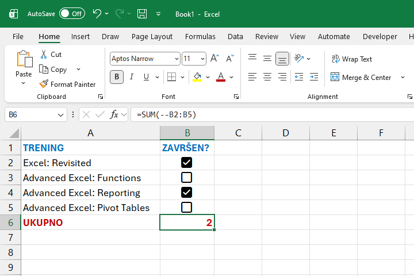Apply italic formatting
The image size is (414, 276).
132,77
